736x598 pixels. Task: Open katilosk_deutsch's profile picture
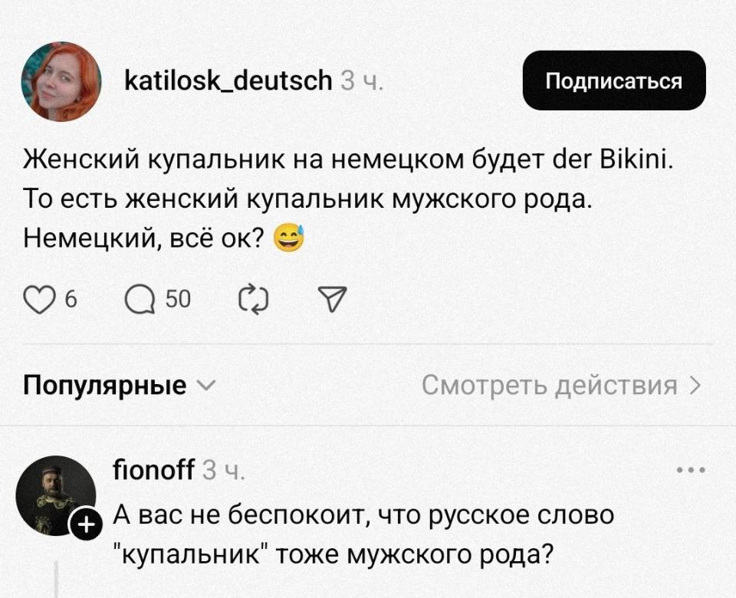point(65,80)
